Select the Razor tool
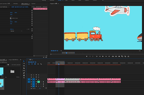 (24, 68)
